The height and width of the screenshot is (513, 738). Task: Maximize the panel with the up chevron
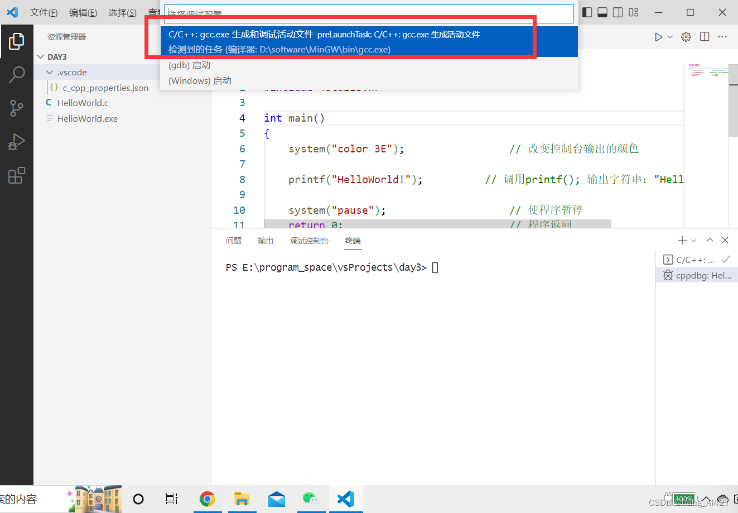click(710, 240)
